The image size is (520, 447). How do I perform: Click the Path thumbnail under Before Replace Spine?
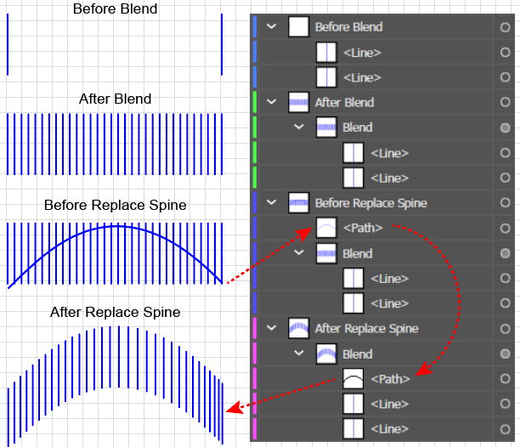pyautogui.click(x=326, y=228)
